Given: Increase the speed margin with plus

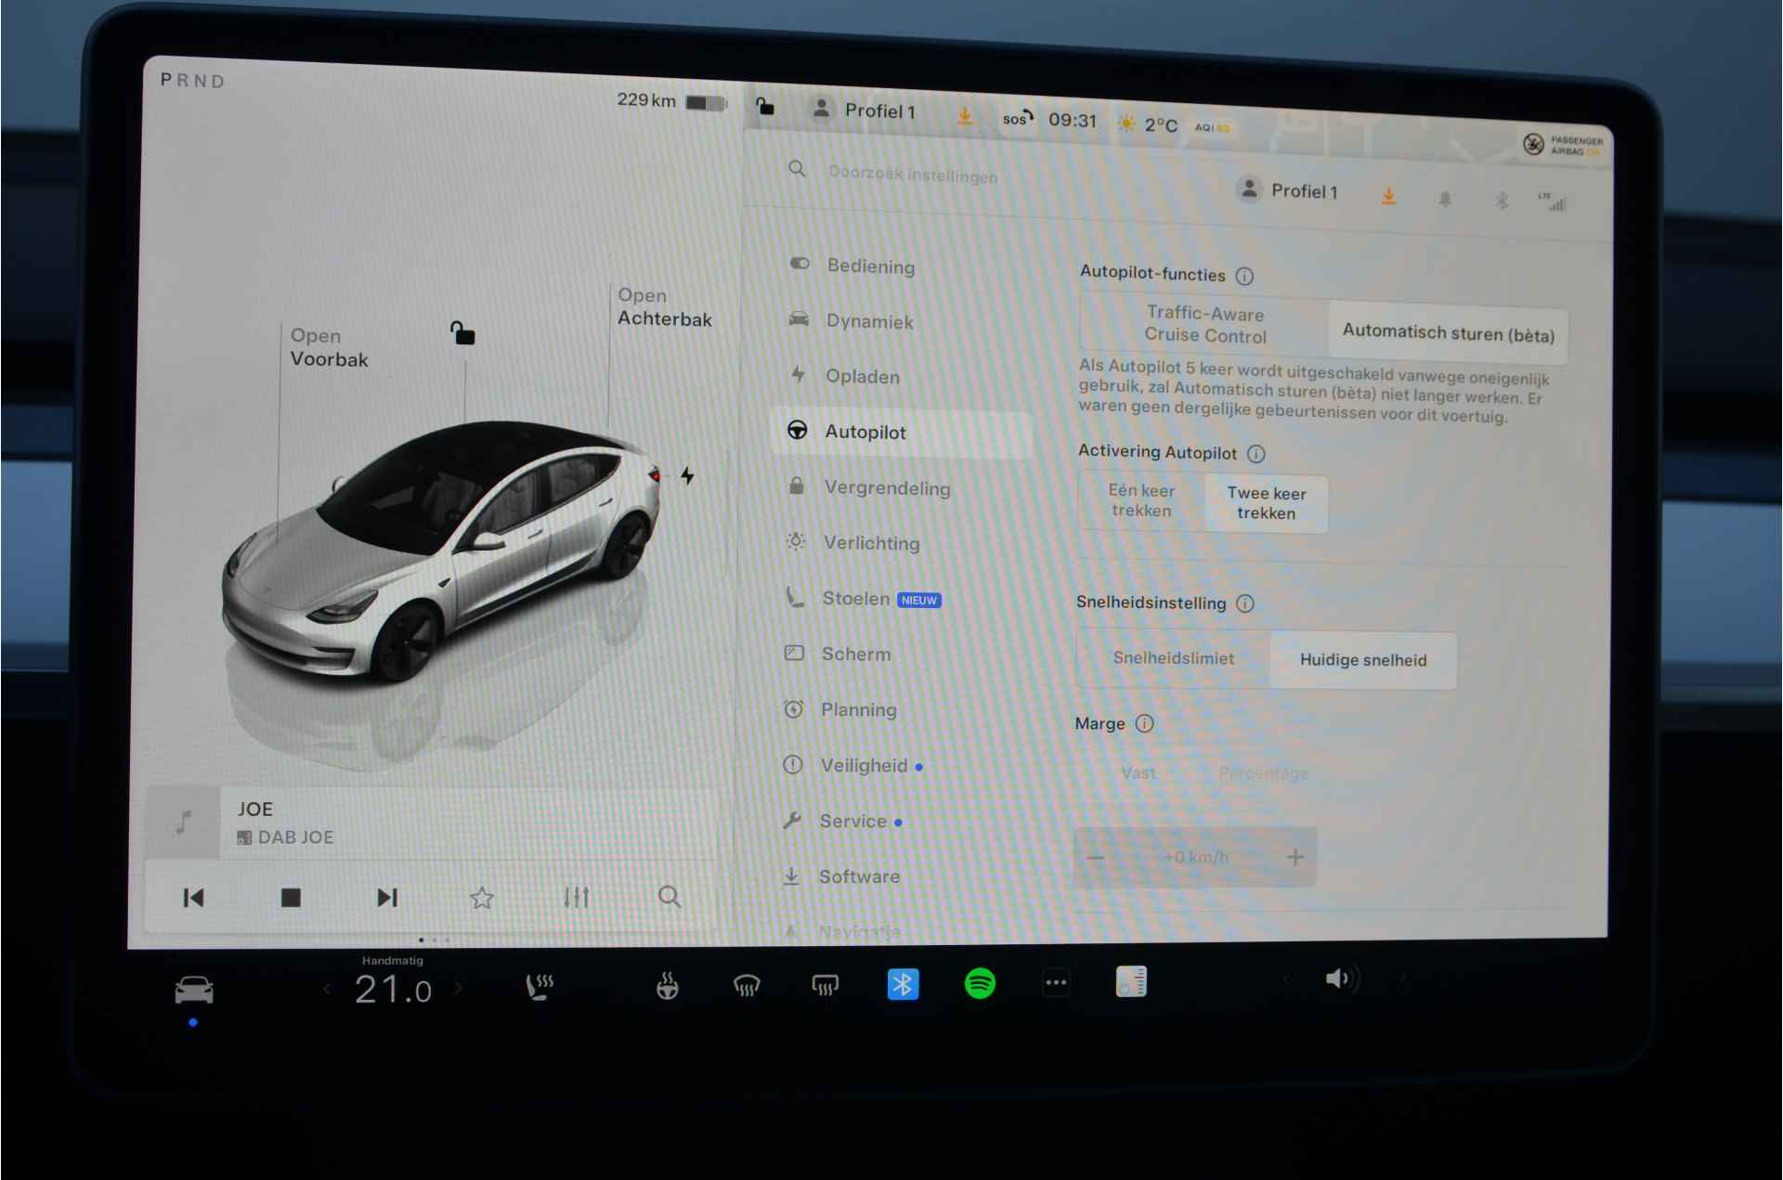Looking at the screenshot, I should pos(1295,857).
